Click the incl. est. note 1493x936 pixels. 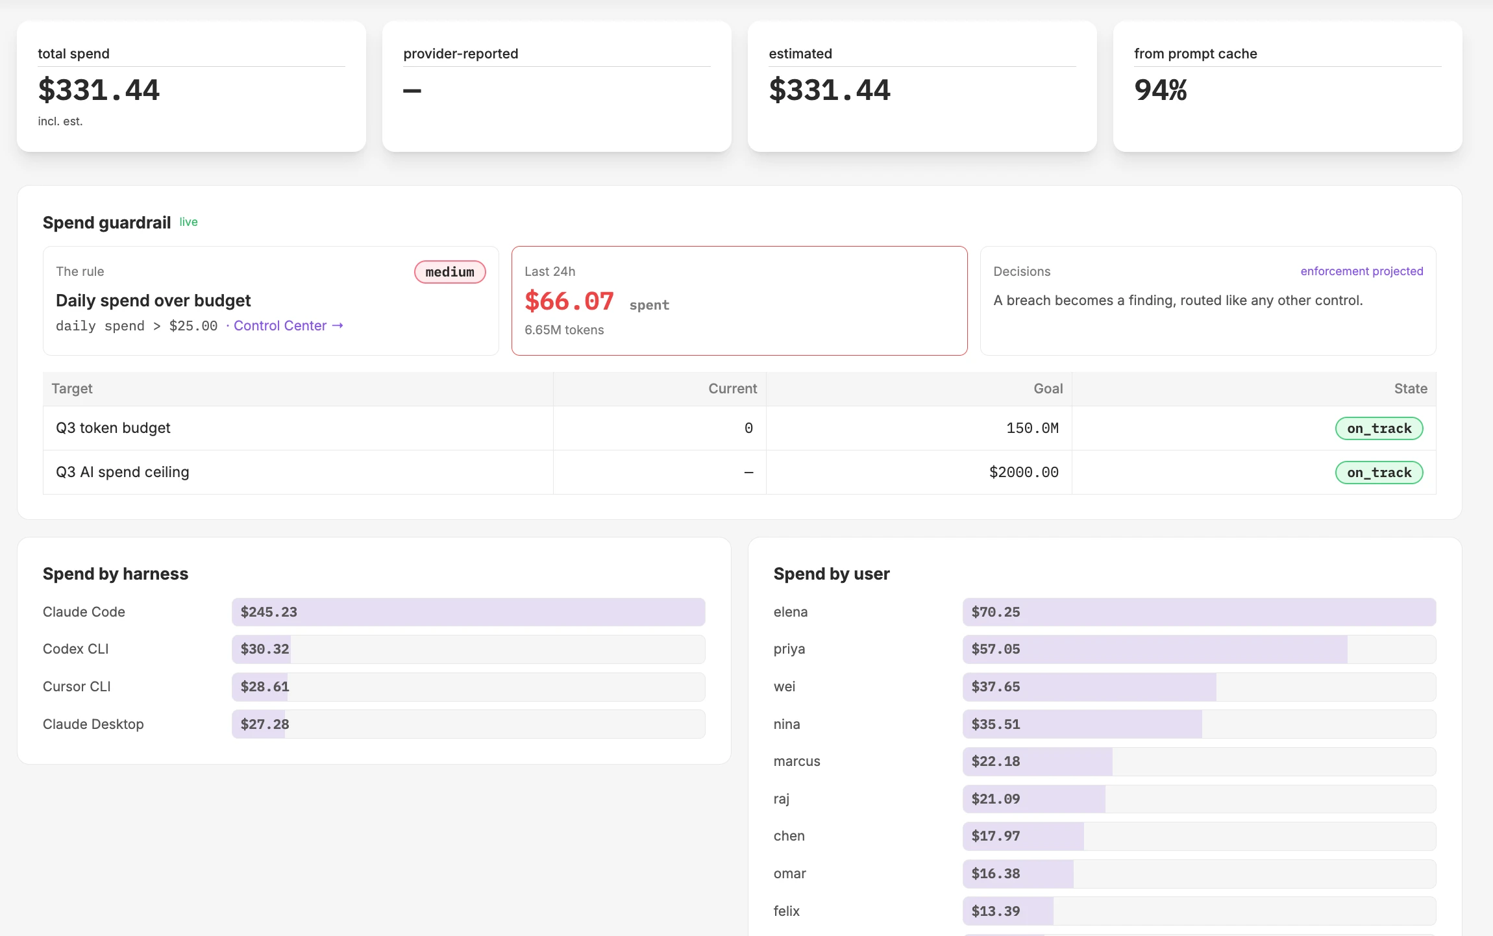[x=60, y=121]
